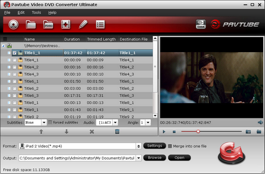The image size is (265, 174).
Task: Click the video preview frame
Action: [212, 78]
